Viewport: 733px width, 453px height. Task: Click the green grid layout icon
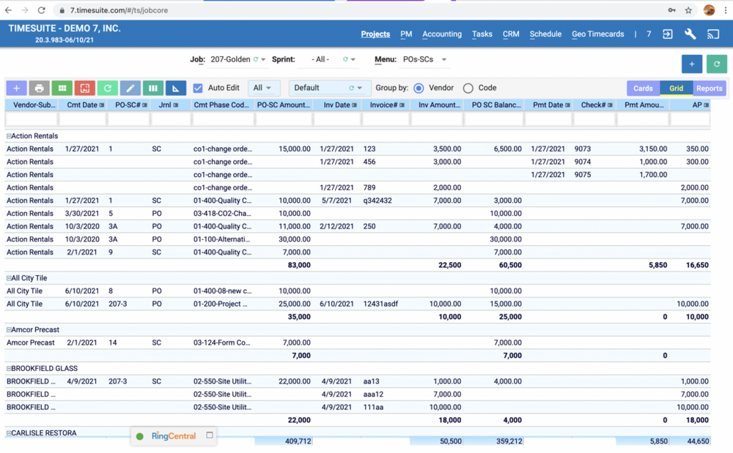(x=62, y=88)
